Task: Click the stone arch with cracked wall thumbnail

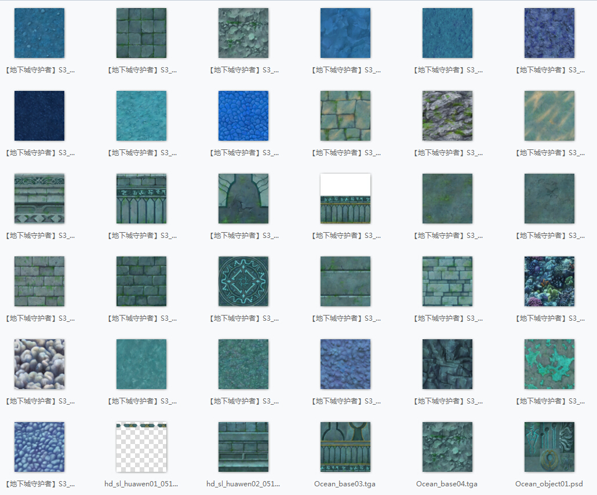Action: (x=243, y=199)
